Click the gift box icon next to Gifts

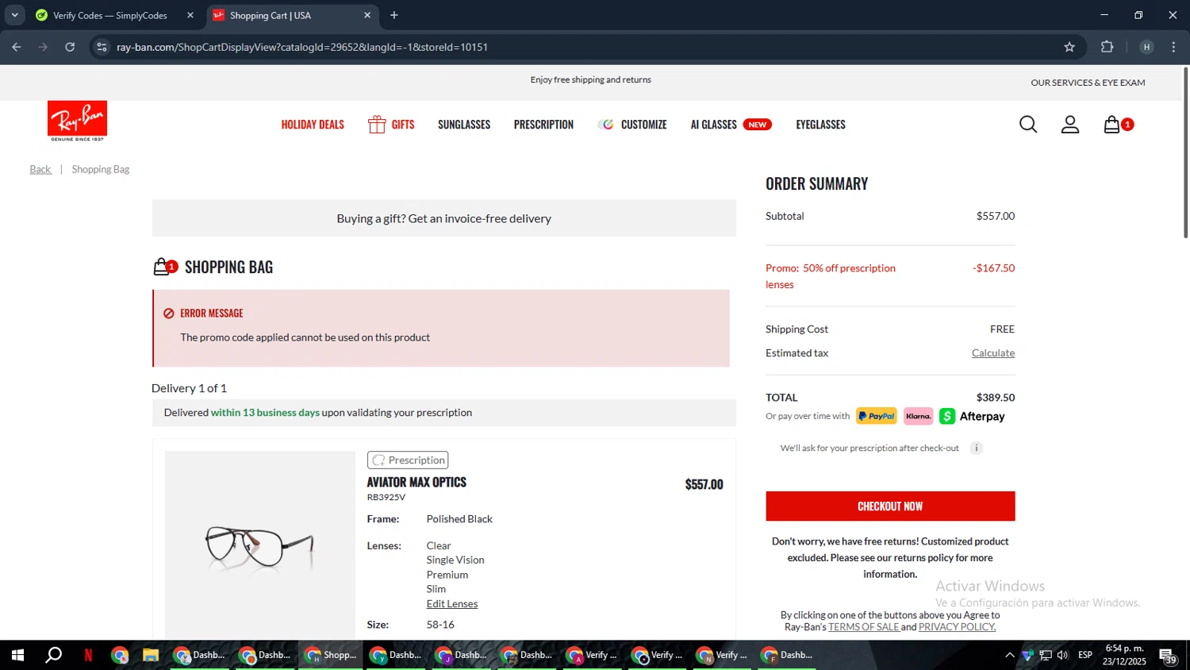[377, 125]
